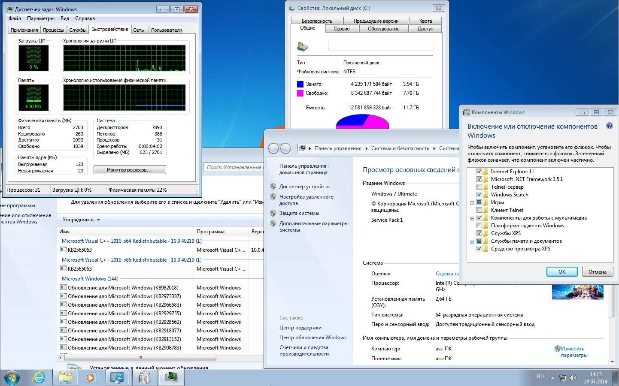This screenshot has width=619, height=386.
Task: Launch Internet Explorer from the taskbar
Action: [x=39, y=377]
